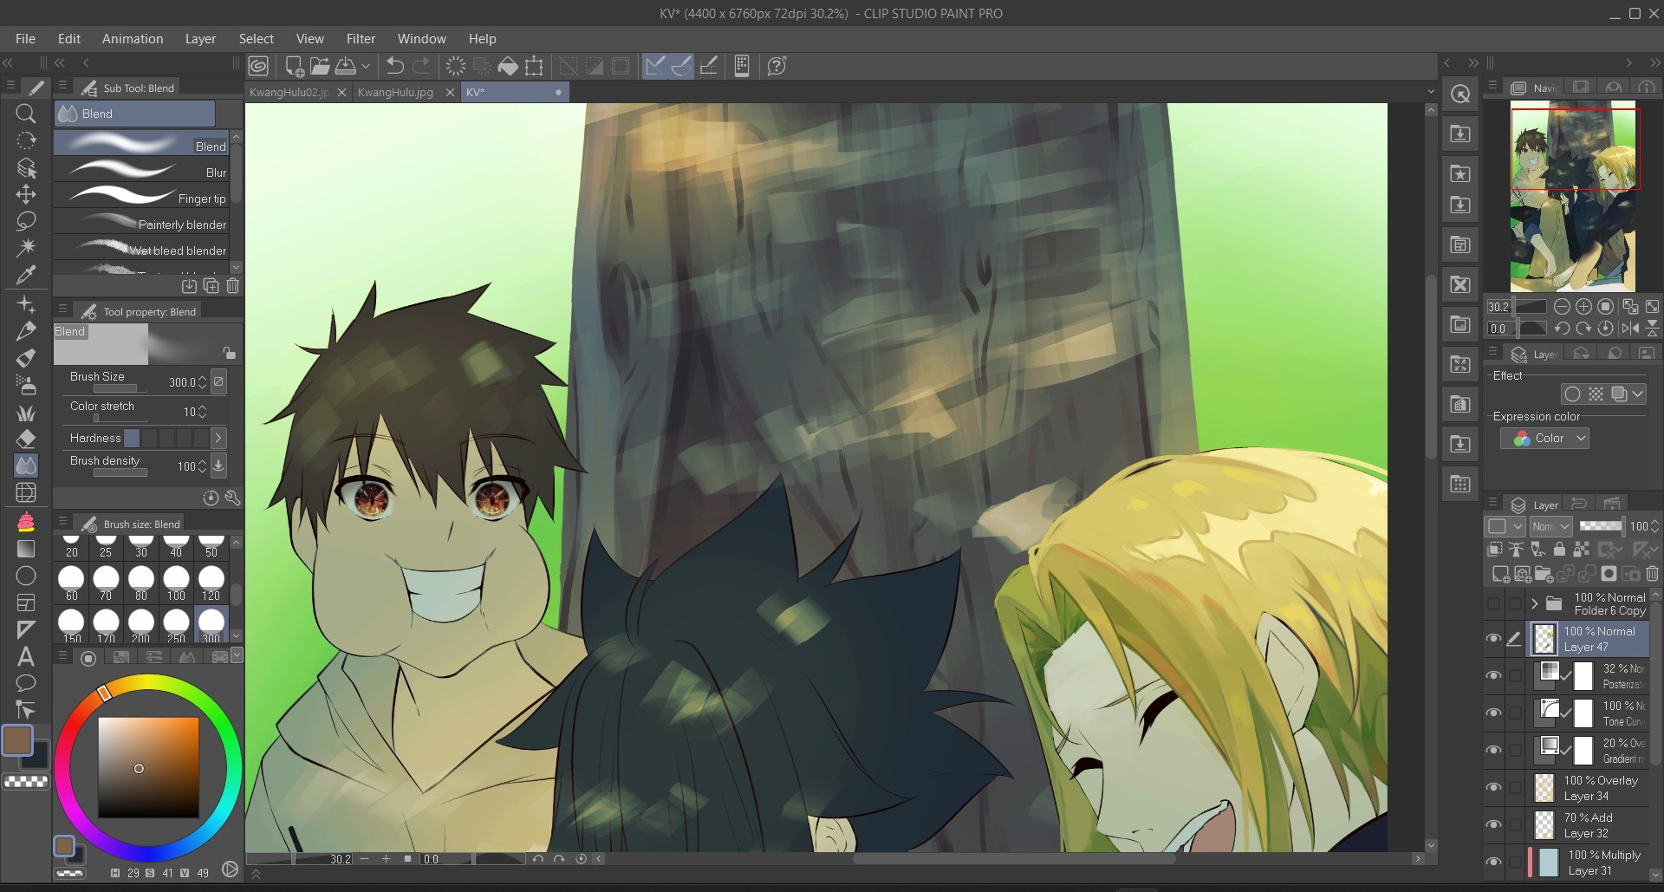The width and height of the screenshot is (1664, 892).
Task: Click the Fill bucket icon in command bar
Action: 508,66
